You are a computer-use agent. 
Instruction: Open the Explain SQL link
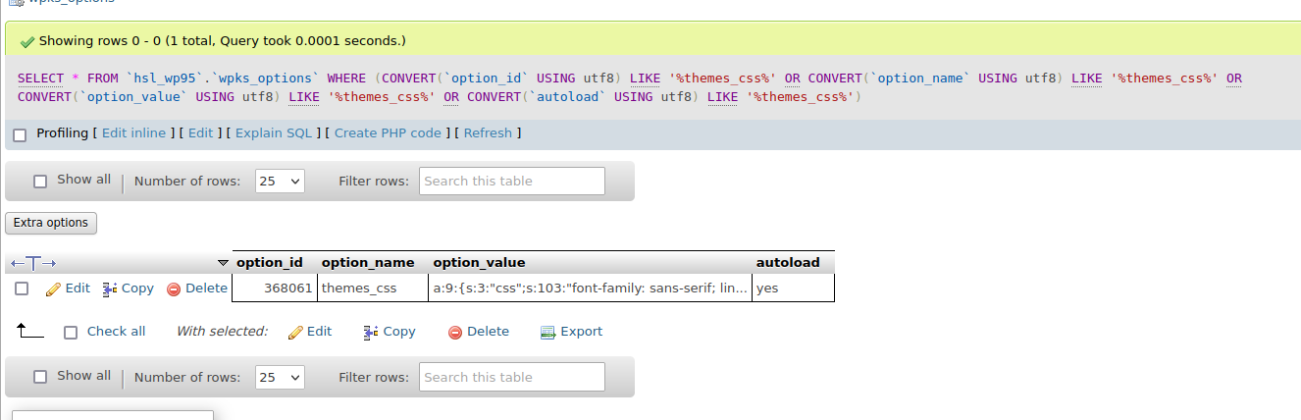tap(274, 133)
